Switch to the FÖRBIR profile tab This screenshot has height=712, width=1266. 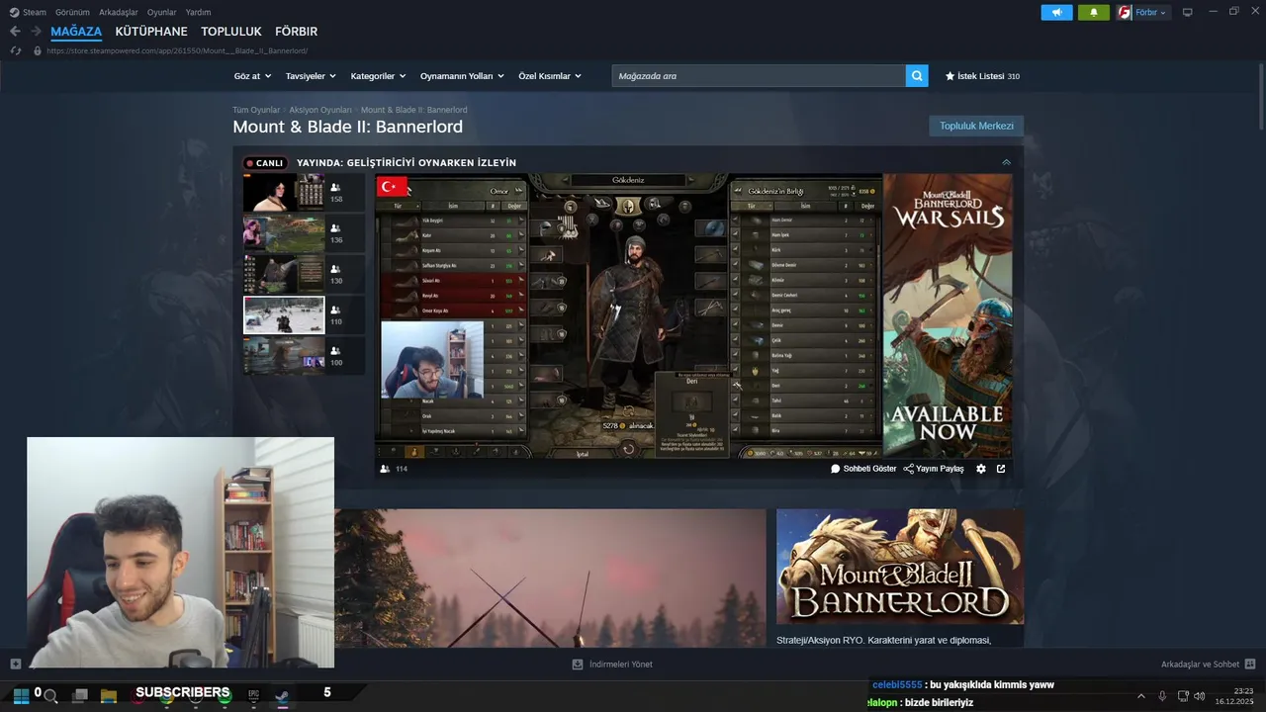click(x=296, y=32)
